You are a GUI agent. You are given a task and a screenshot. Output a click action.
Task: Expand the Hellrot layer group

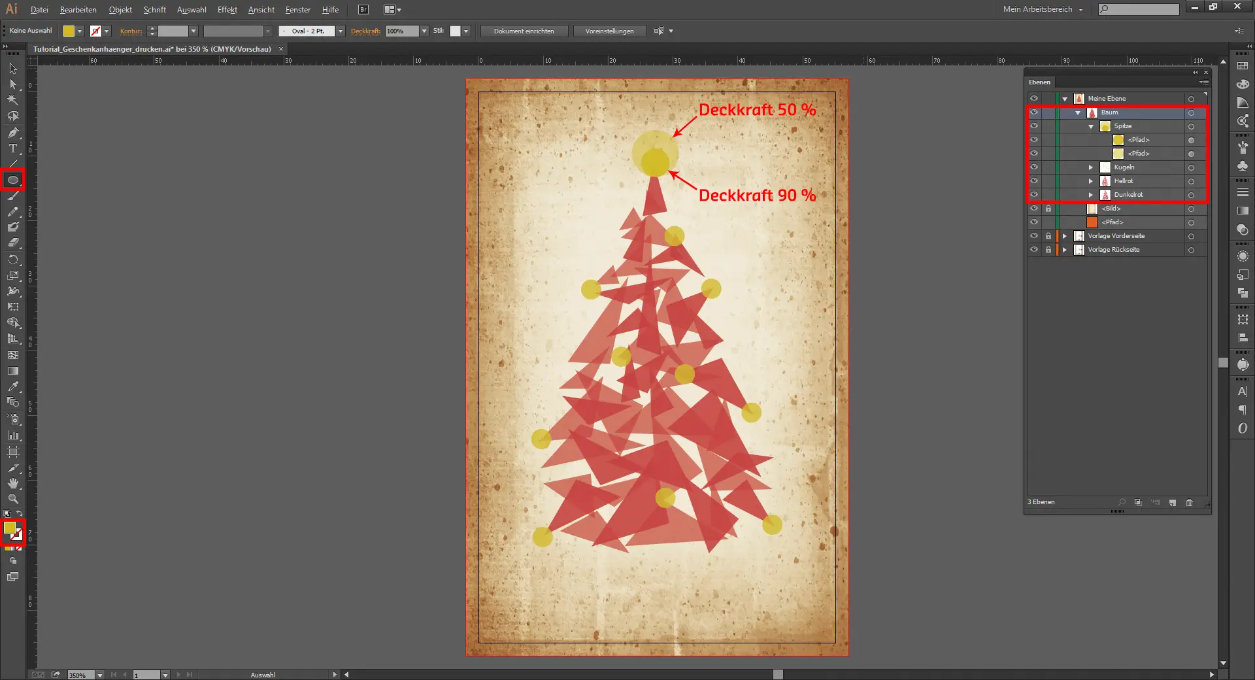[1090, 181]
